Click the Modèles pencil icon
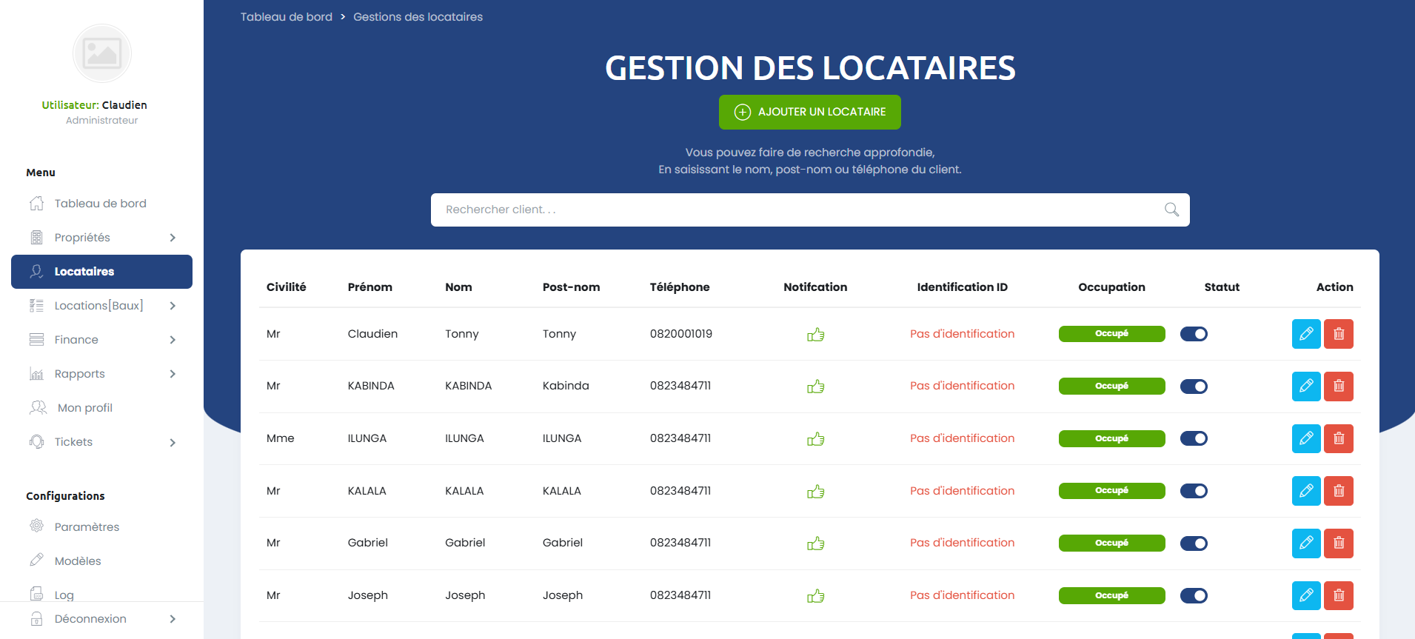The width and height of the screenshot is (1415, 639). click(36, 560)
